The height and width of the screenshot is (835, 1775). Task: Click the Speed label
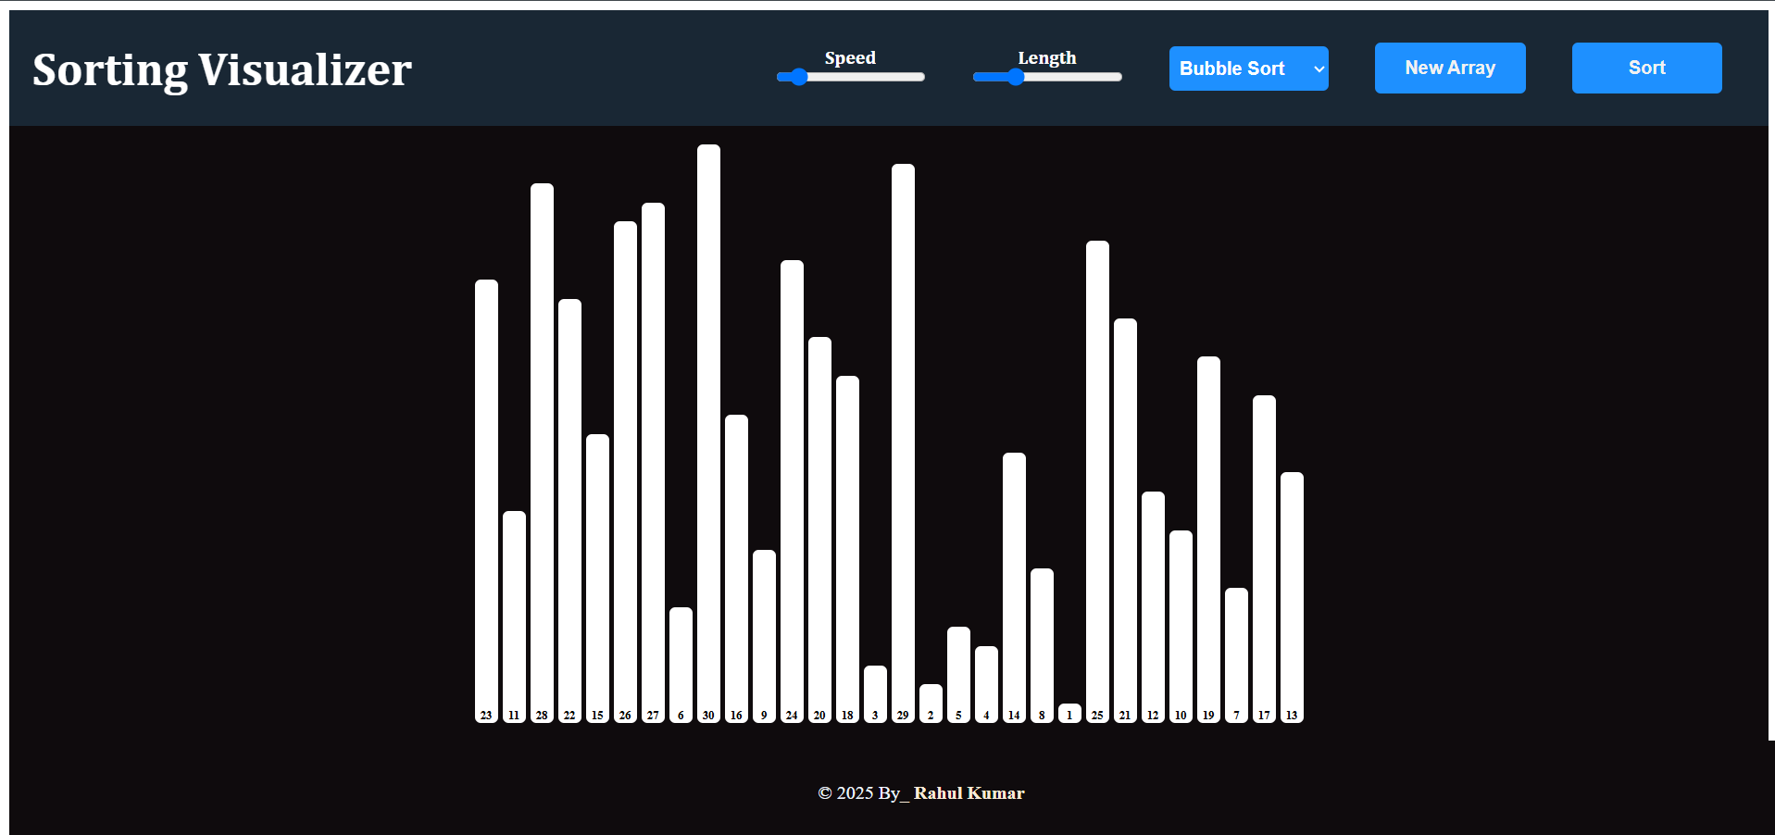pyautogui.click(x=850, y=57)
